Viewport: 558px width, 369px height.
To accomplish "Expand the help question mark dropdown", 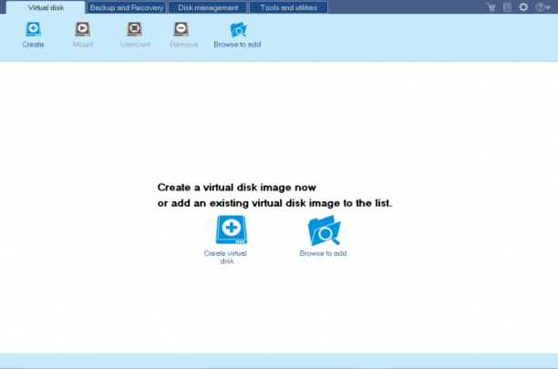I will 542,7.
